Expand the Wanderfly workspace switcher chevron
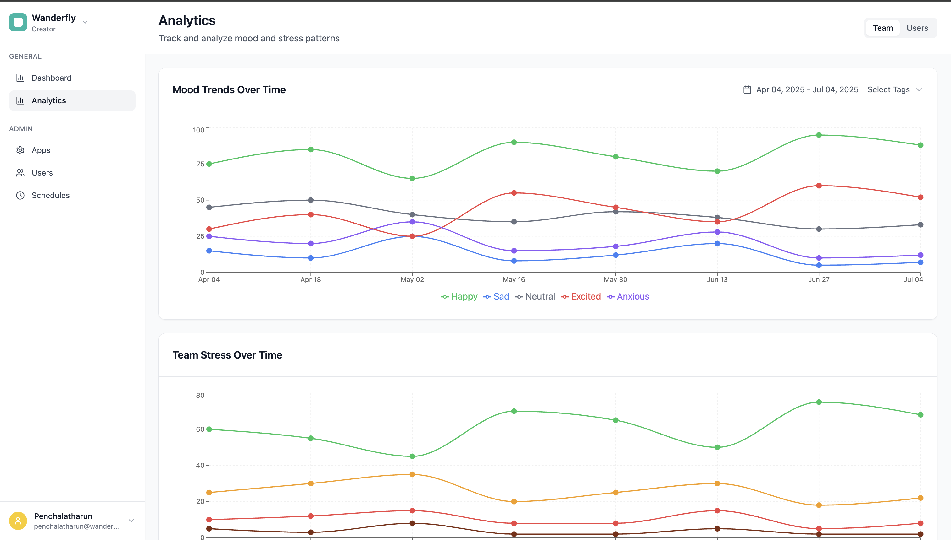This screenshot has height=540, width=951. point(85,22)
